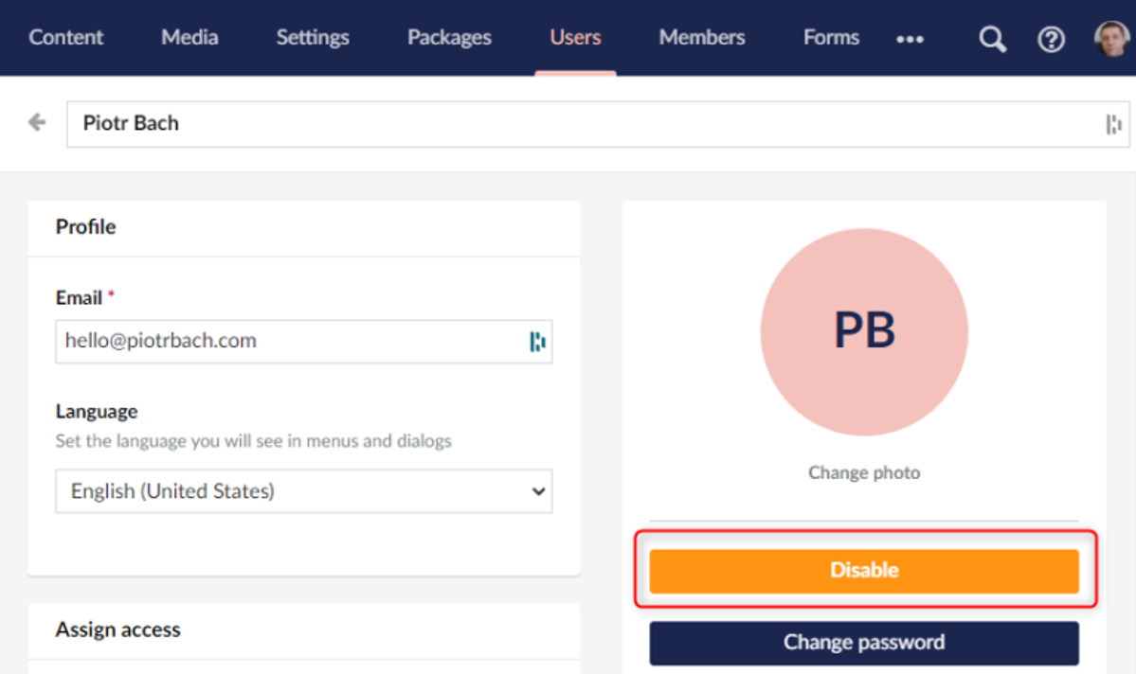
Task: Navigate to the Members section
Action: (x=702, y=38)
